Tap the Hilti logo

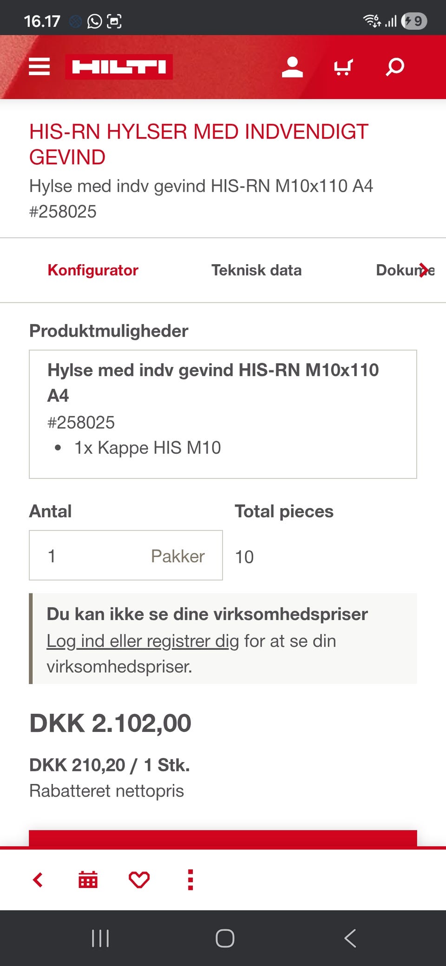click(119, 67)
